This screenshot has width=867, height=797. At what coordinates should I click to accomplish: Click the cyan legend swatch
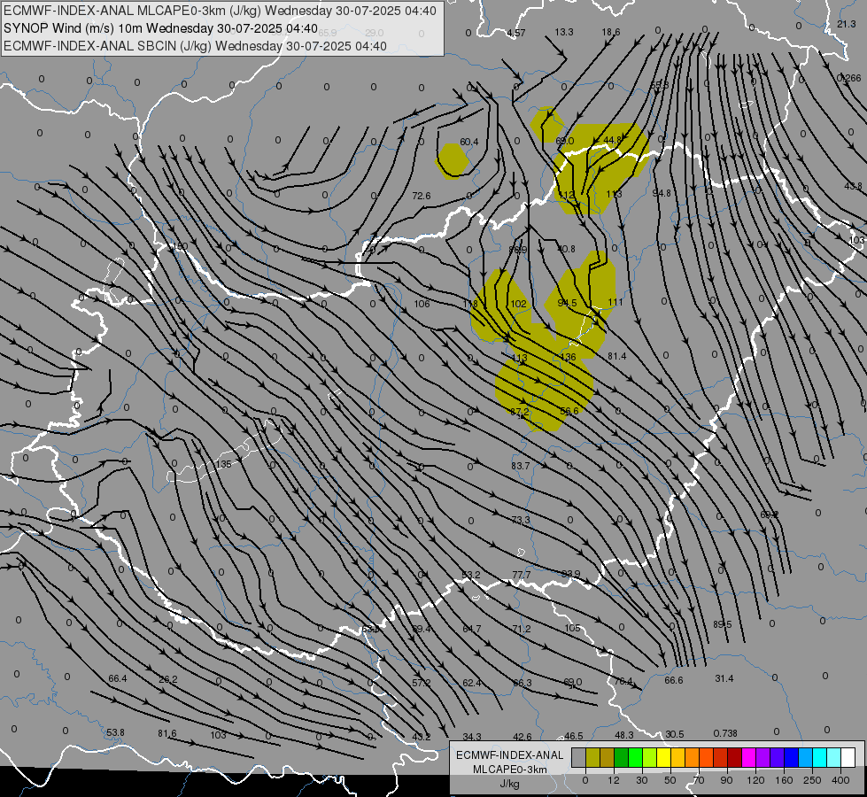click(x=820, y=758)
